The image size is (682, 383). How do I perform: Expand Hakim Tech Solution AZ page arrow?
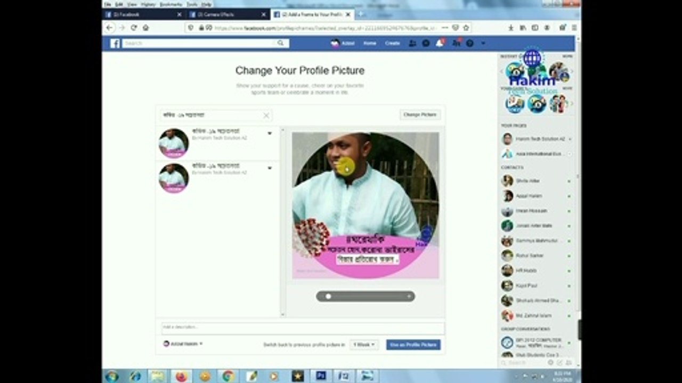pos(570,139)
